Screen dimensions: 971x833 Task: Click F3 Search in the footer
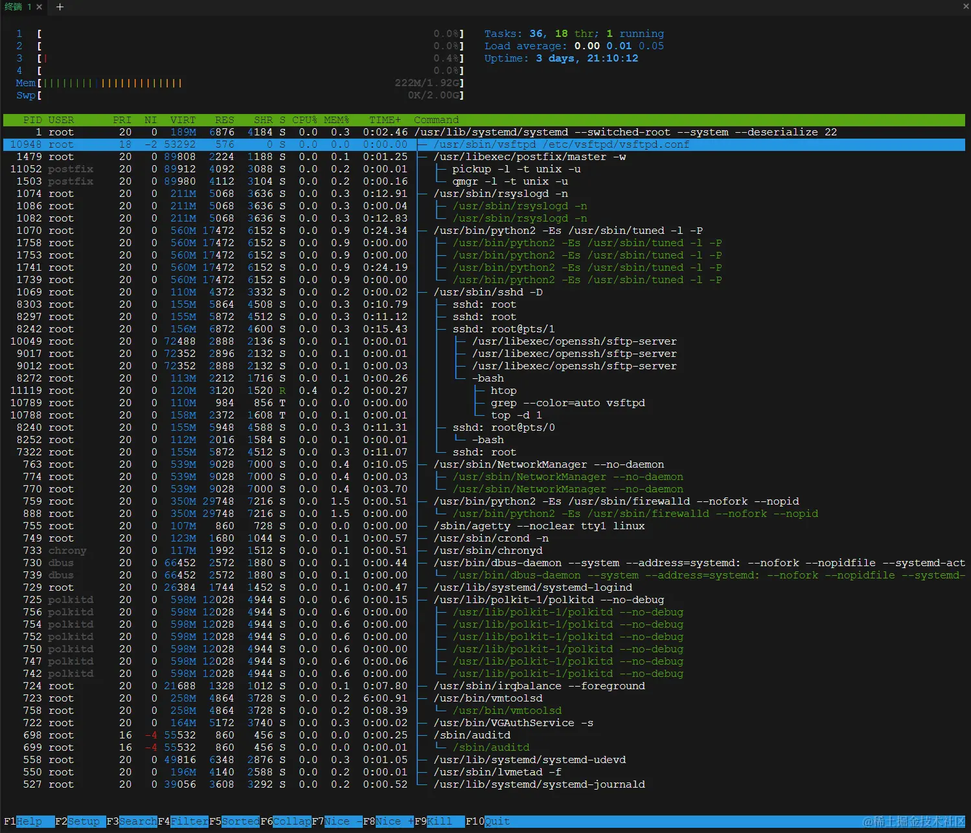(131, 821)
